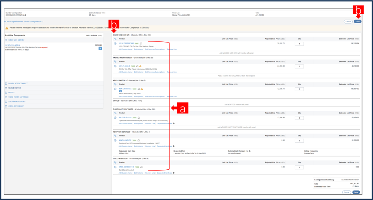Click link icon in CISCO INTERSIGHT table header
This screenshot has height=200, width=373.
pos(115,162)
